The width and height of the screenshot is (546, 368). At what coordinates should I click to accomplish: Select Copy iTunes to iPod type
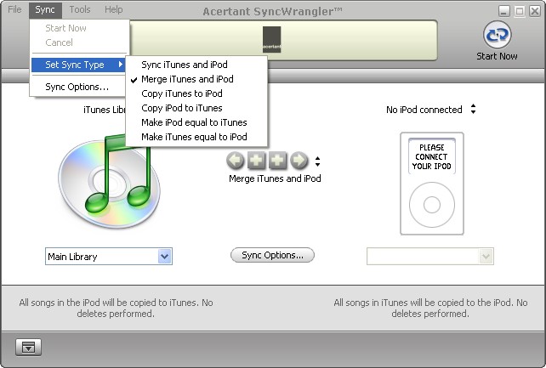click(x=196, y=93)
